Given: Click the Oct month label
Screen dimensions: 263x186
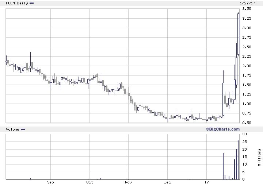Looking at the screenshot, I should pyautogui.click(x=89, y=182).
